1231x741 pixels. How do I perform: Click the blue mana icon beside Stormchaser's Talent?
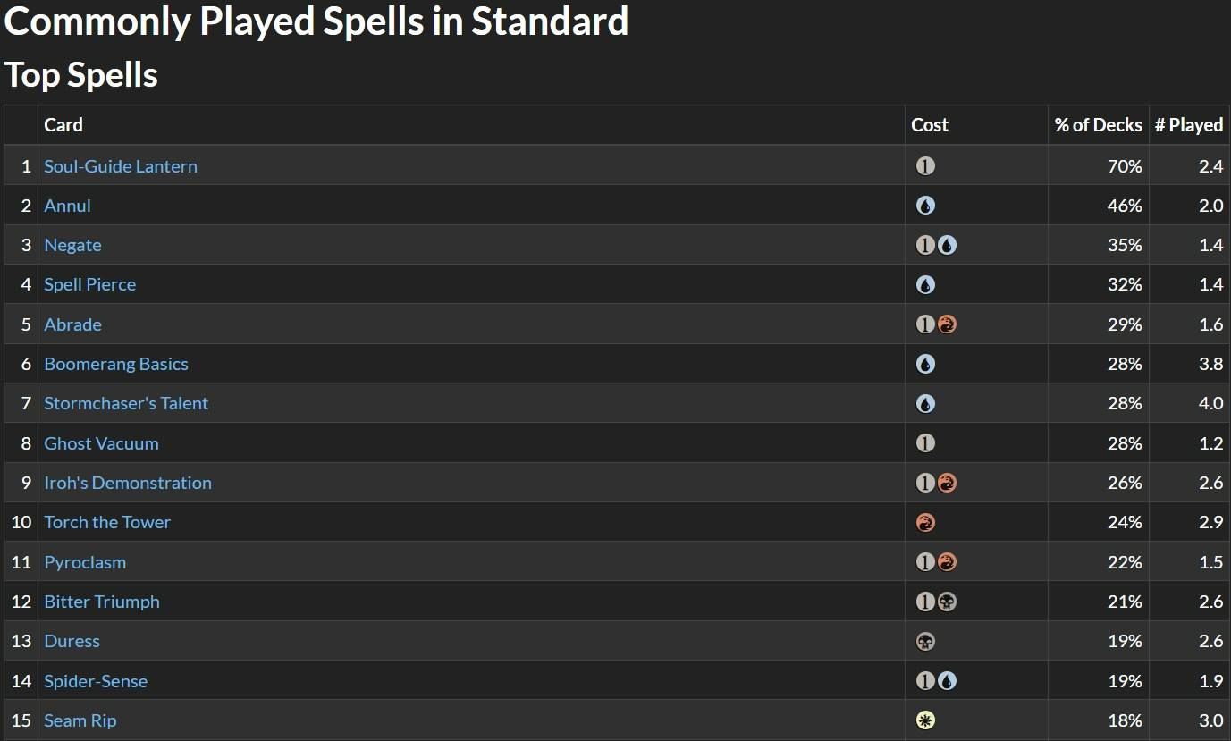pyautogui.click(x=926, y=403)
